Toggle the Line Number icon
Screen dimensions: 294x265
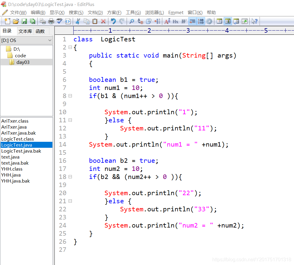point(201,21)
